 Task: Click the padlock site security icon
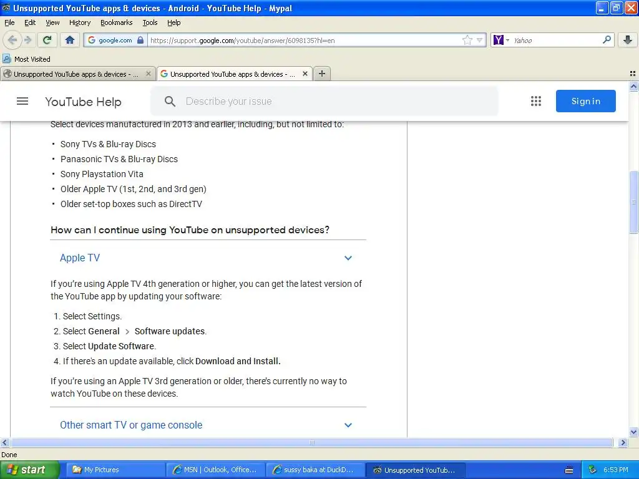tap(140, 40)
